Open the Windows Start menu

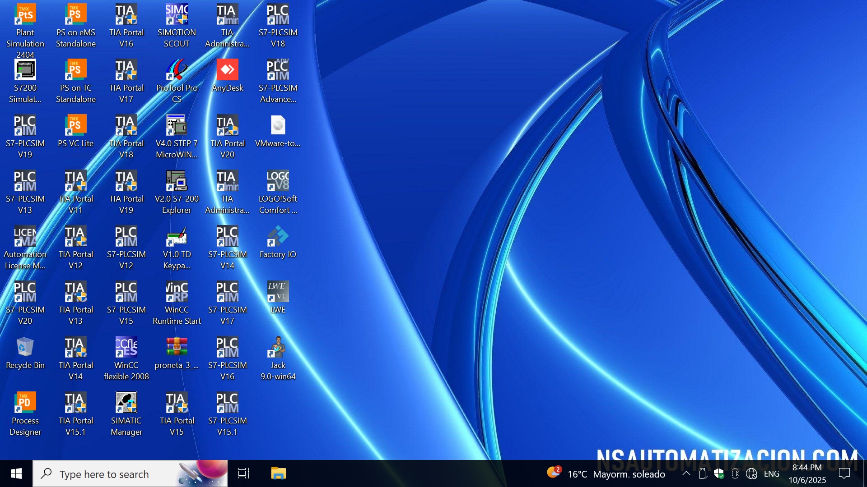coord(16,473)
